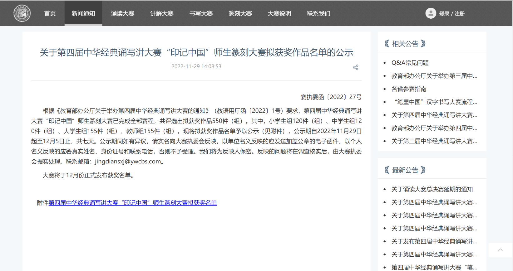Open the Q&A常见问题 link
The image size is (513, 271).
click(x=410, y=63)
